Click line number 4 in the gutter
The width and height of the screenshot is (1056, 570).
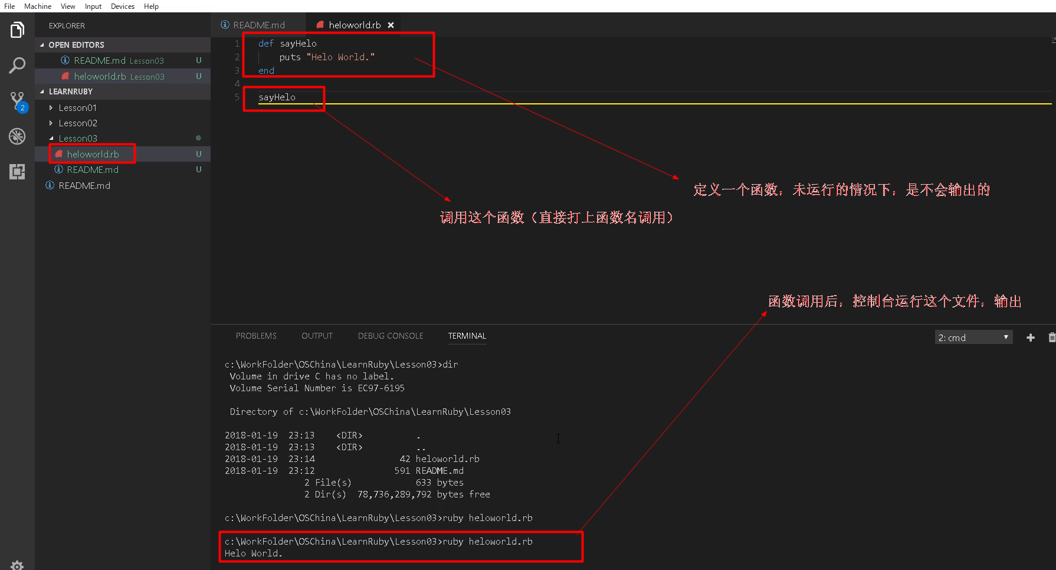[237, 84]
